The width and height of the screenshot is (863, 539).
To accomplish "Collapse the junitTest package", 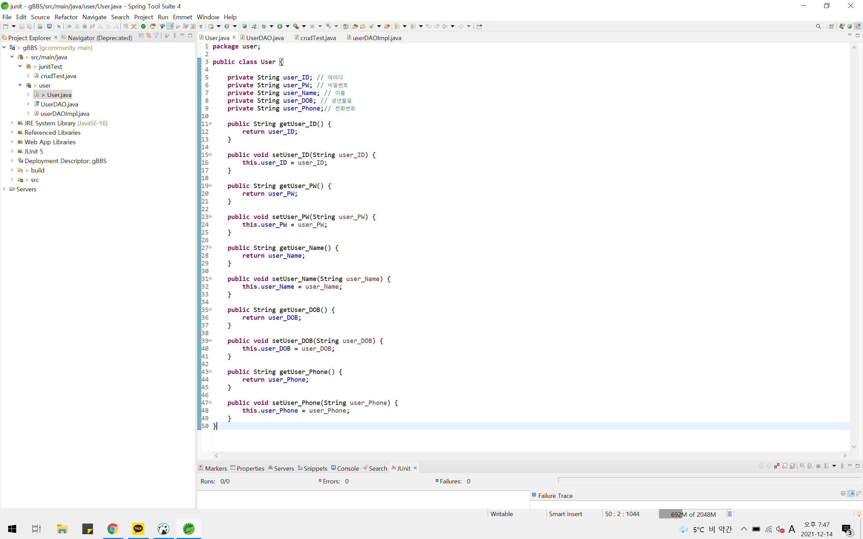I will [20, 66].
